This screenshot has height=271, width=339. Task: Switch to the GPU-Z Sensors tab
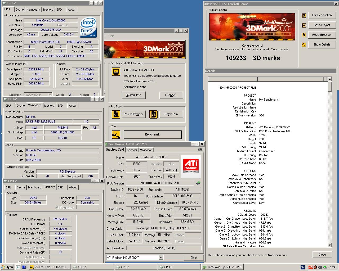point(132,150)
